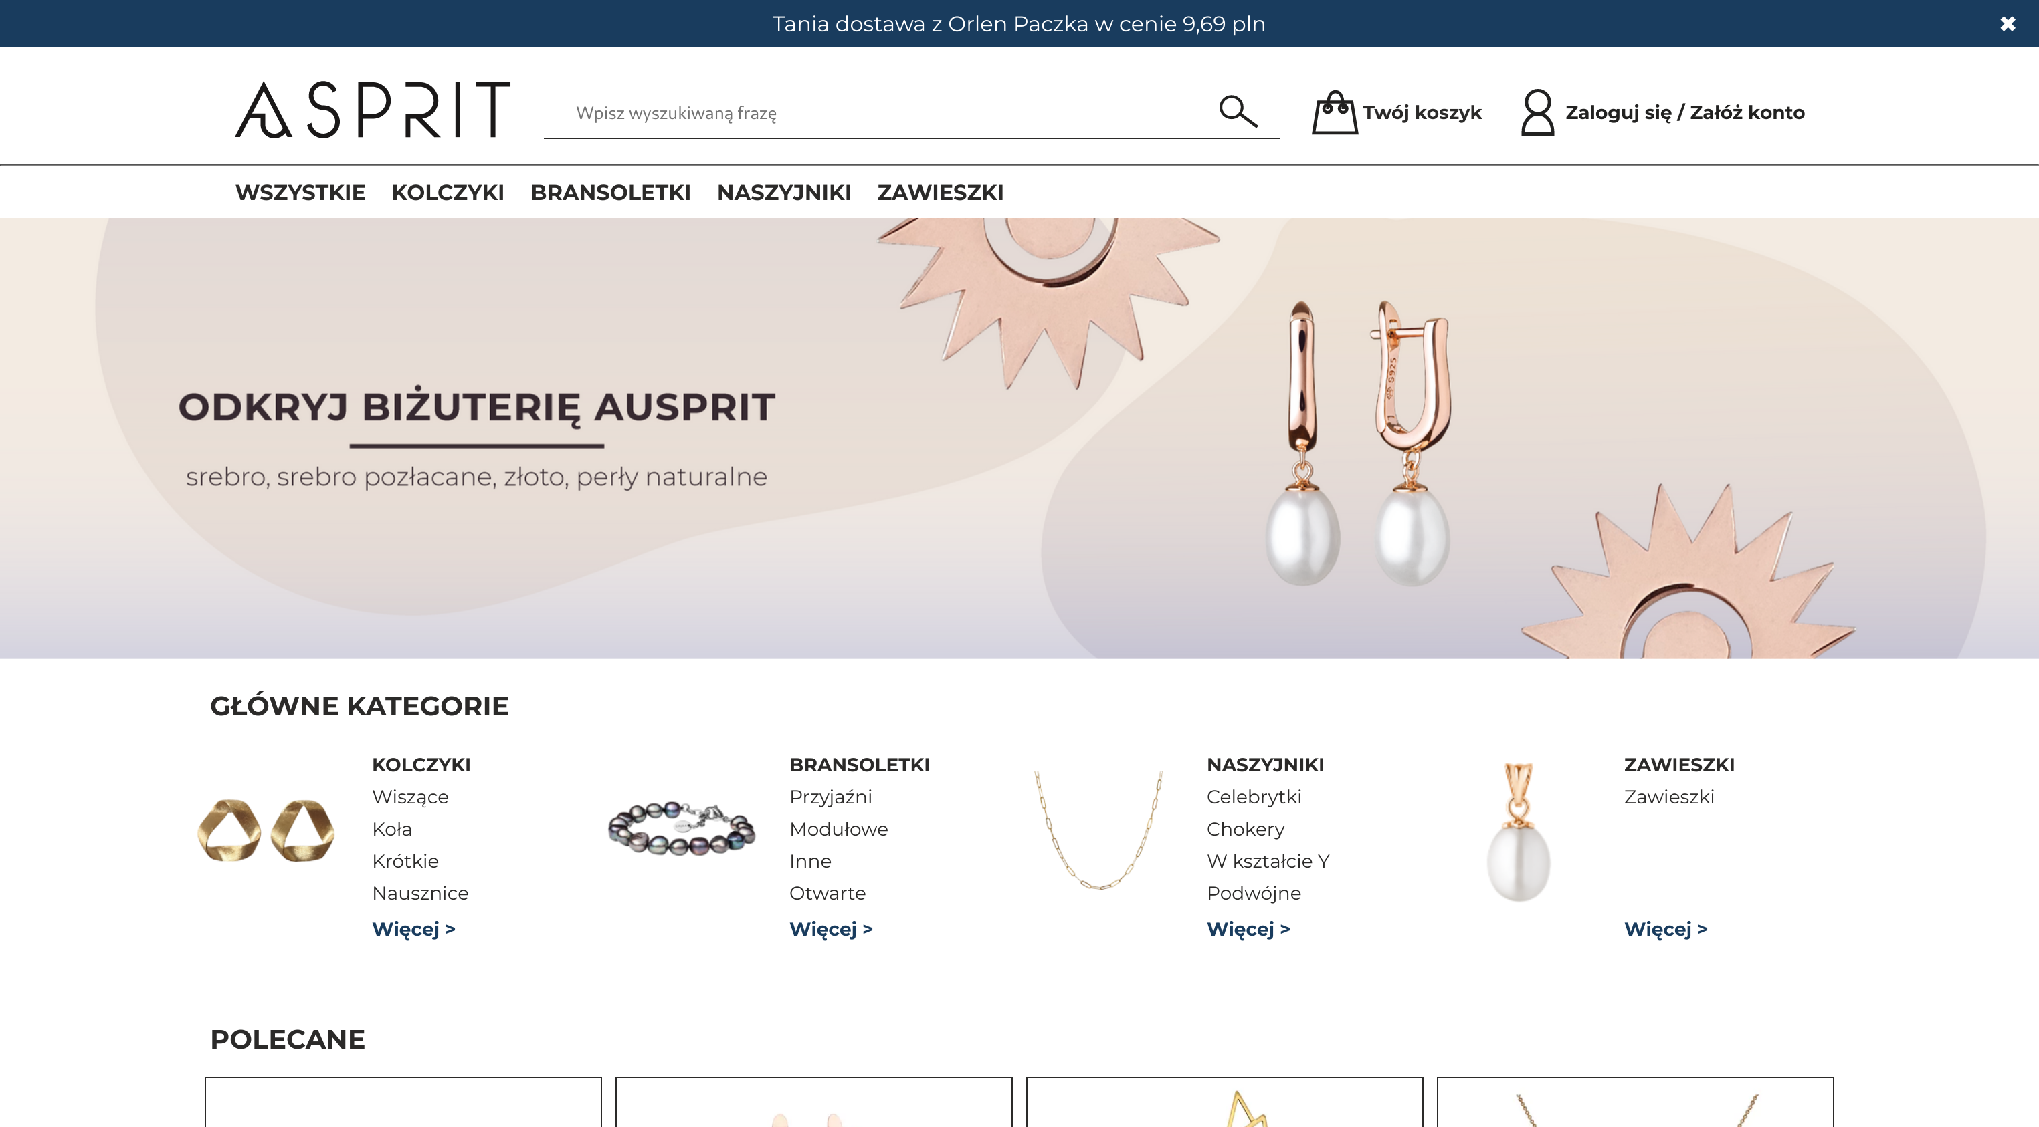Viewport: 2039px width, 1127px height.
Task: Select NASZYJNIKI in the navigation menu
Action: click(x=783, y=193)
